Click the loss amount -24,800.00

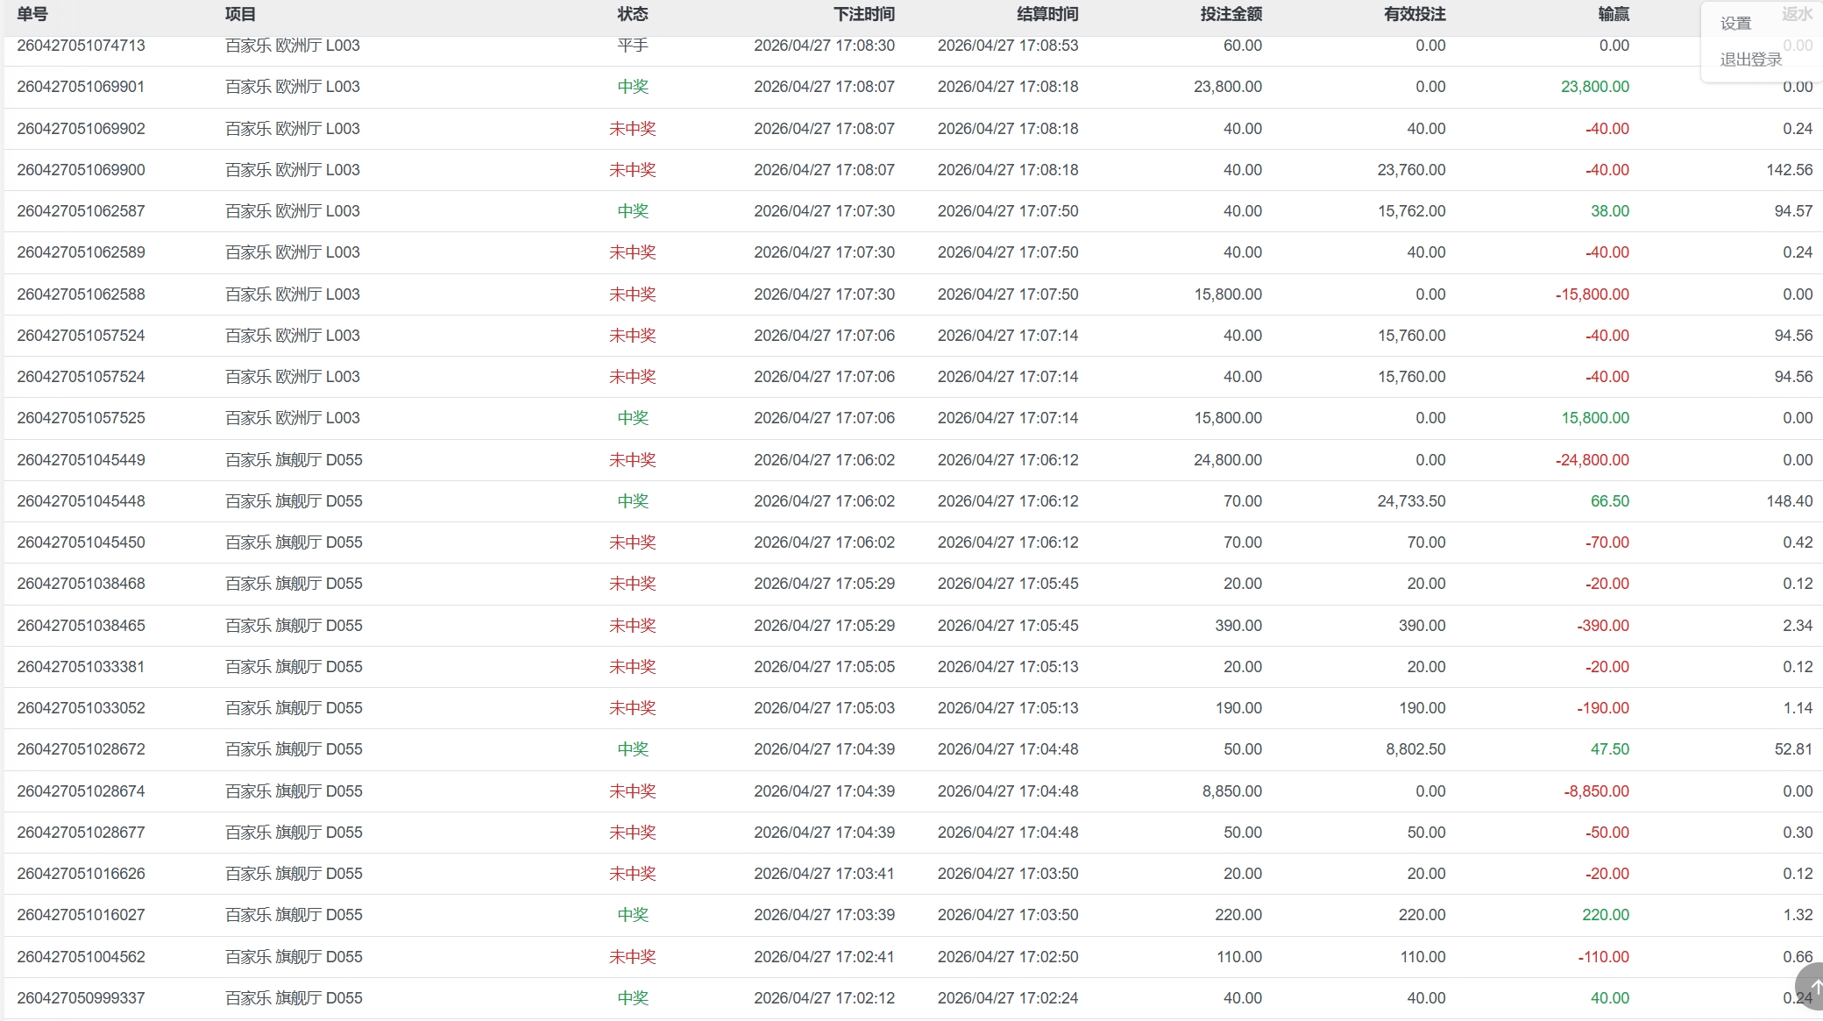click(1592, 460)
